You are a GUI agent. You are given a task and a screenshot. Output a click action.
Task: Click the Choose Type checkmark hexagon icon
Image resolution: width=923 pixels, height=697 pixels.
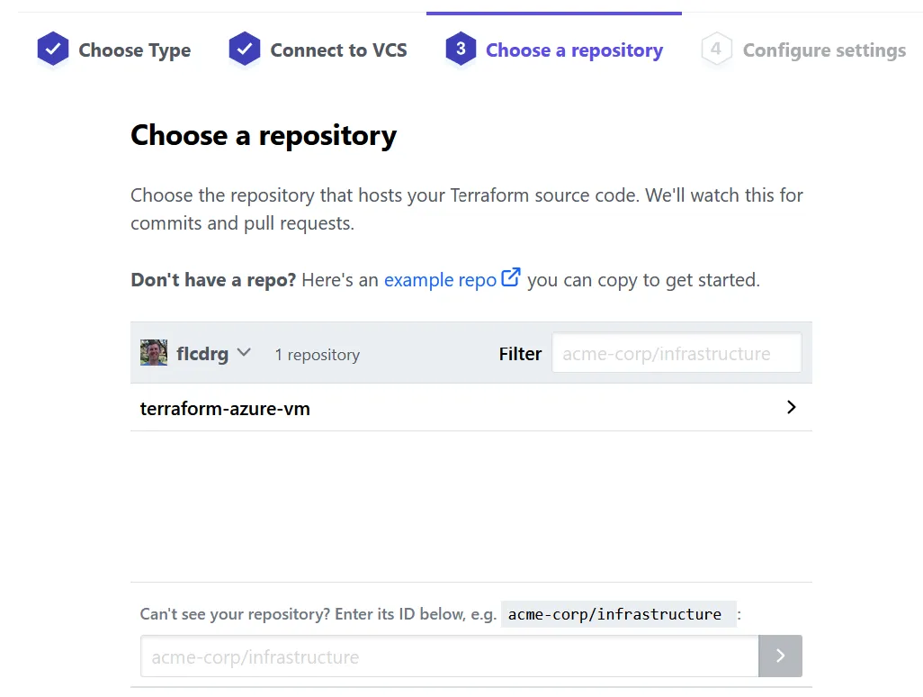click(53, 50)
